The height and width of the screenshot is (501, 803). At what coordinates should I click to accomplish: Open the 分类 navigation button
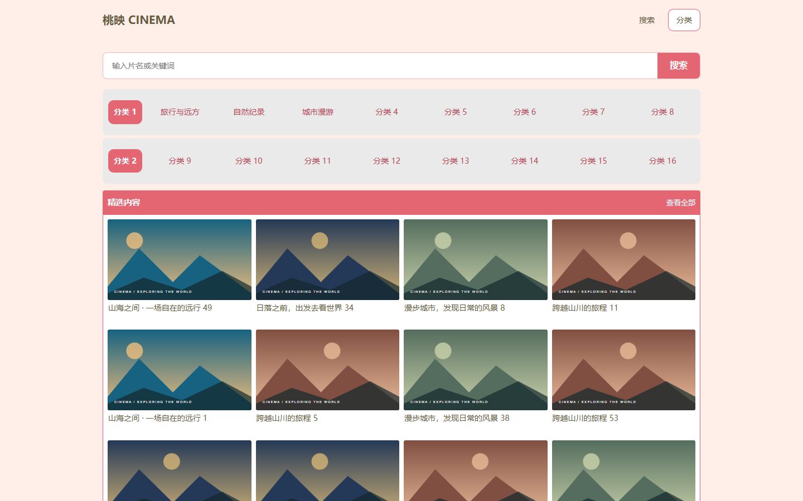pos(684,20)
